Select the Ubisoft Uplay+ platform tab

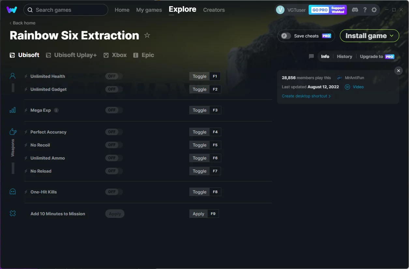pos(71,55)
